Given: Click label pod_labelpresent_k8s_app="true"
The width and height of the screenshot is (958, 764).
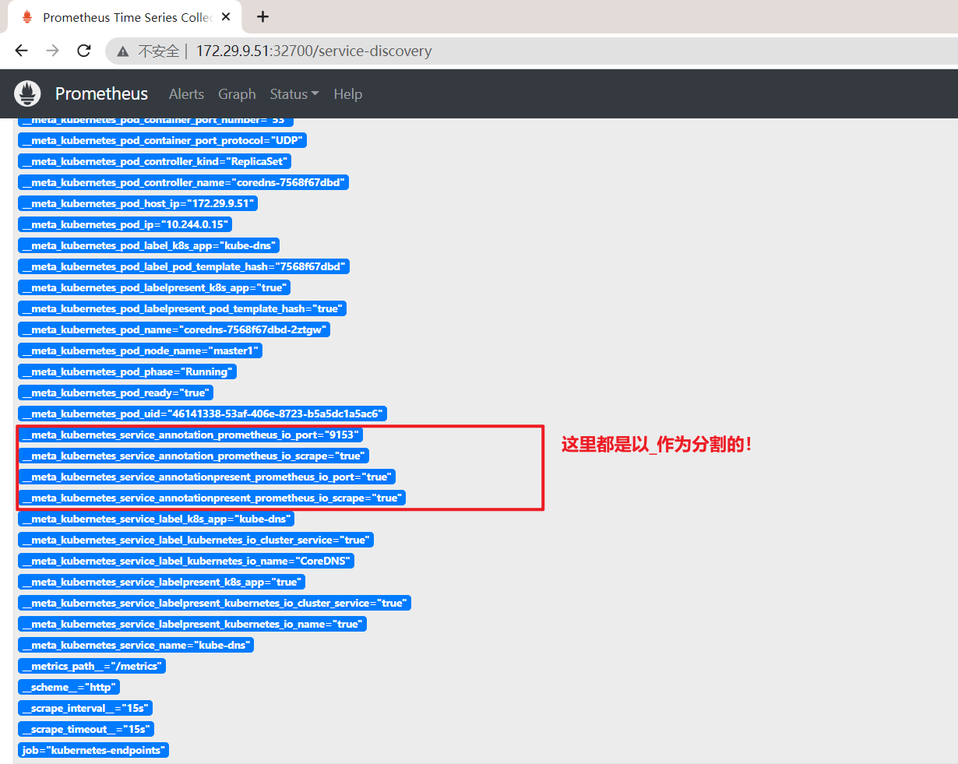Looking at the screenshot, I should pyautogui.click(x=154, y=287).
